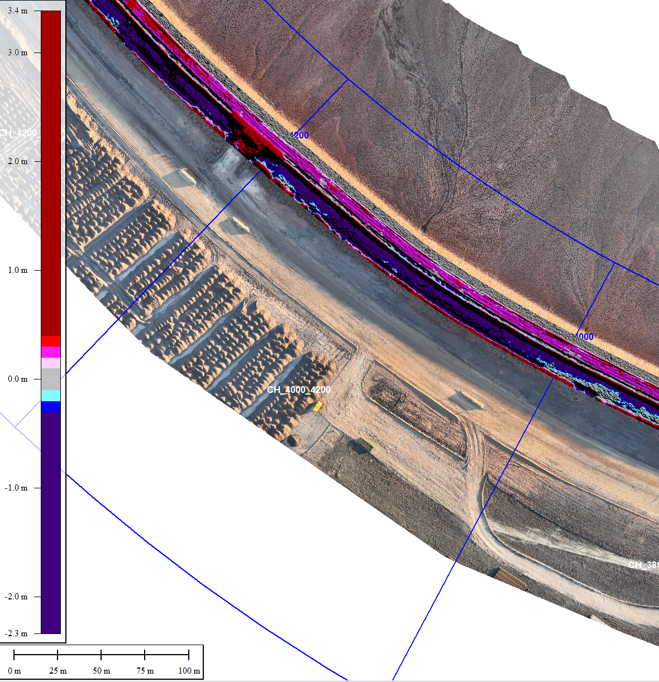The image size is (659, 682).
Task: Select the light pink legend color band
Action: tap(51, 363)
